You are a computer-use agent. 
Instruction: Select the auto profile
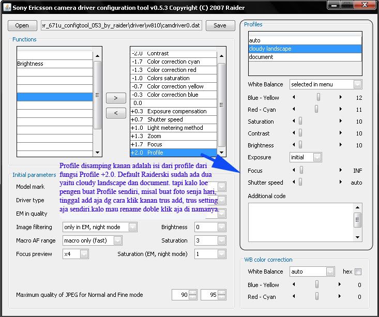[305, 40]
